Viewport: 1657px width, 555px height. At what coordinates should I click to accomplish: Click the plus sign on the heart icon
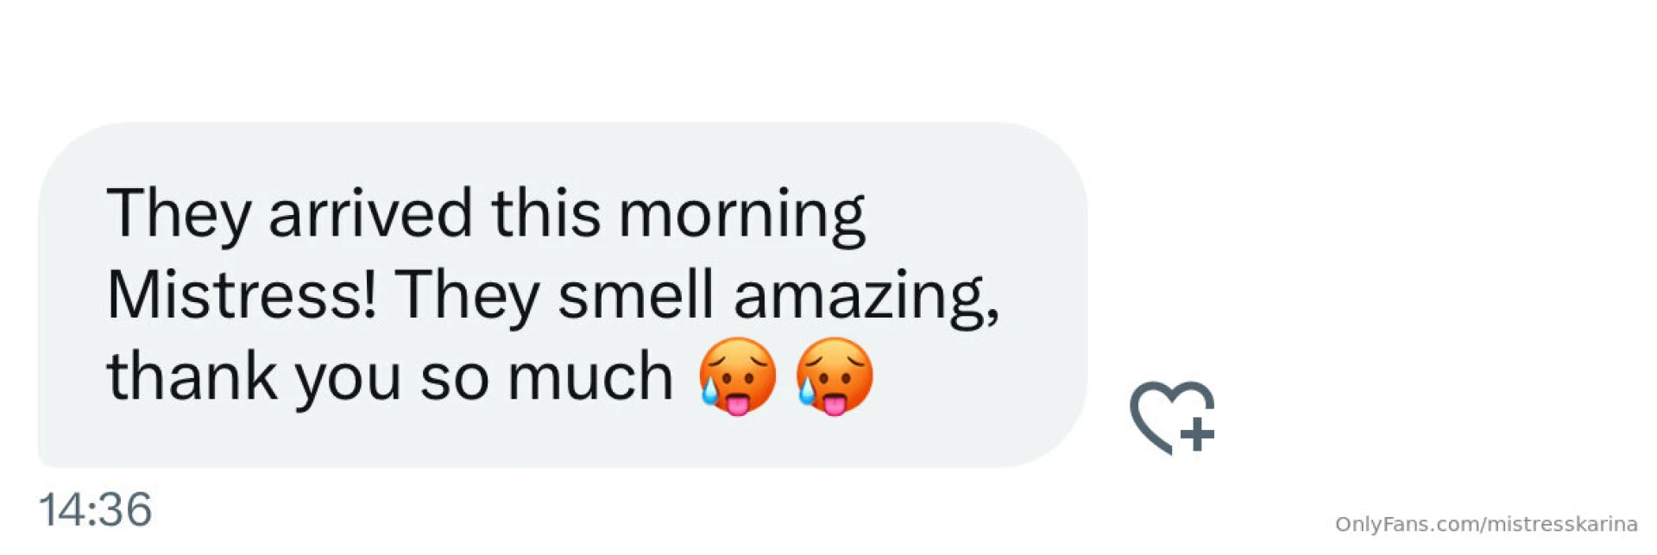tap(1197, 434)
